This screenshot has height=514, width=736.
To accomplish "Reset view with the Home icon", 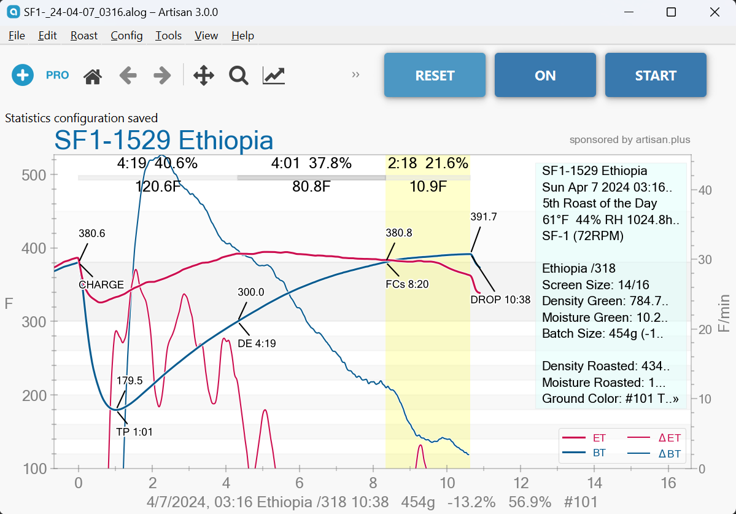I will (x=93, y=76).
